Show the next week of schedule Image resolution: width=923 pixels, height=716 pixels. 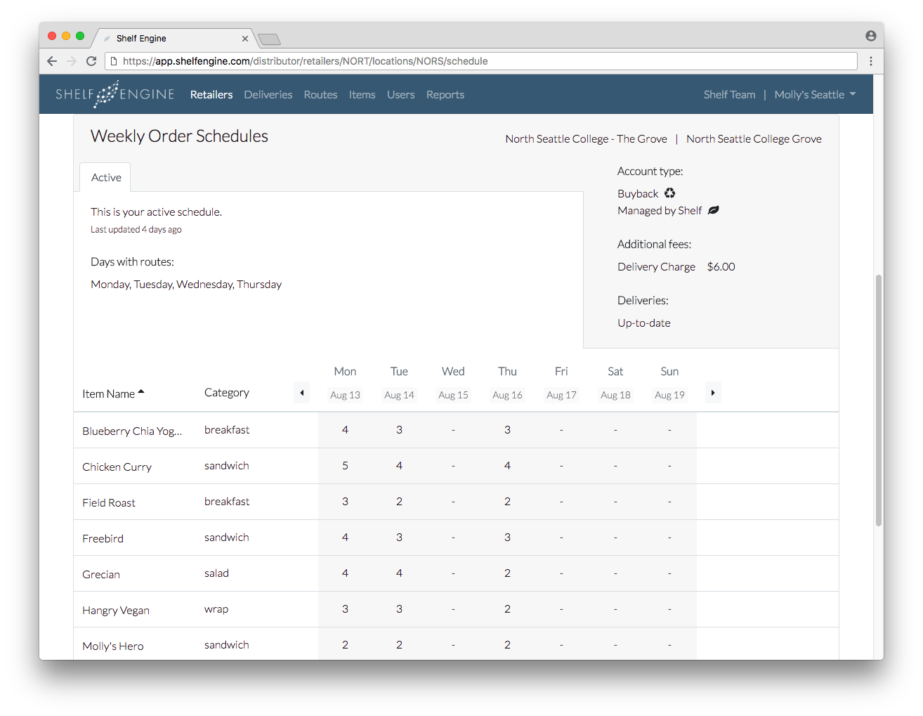[713, 393]
